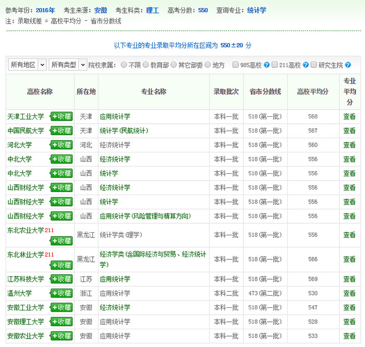The image size is (365, 347).
Task: Open the 安徽工业大学 link
Action: pyautogui.click(x=26, y=307)
